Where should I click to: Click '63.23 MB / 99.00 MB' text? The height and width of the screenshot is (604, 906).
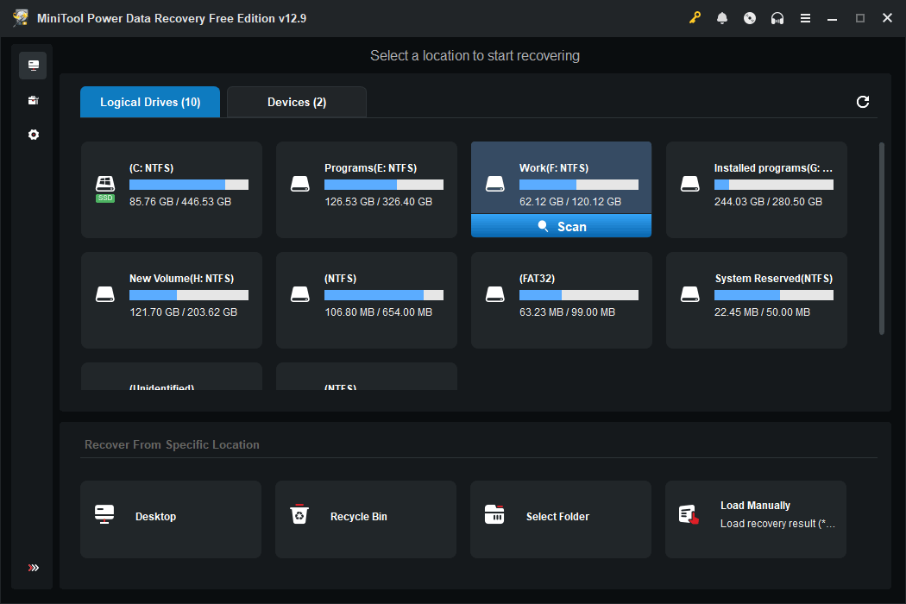coord(567,312)
